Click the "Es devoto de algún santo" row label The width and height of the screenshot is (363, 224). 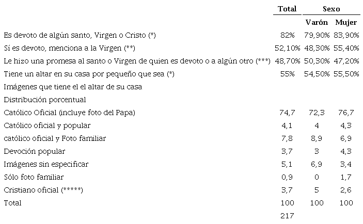80,36
